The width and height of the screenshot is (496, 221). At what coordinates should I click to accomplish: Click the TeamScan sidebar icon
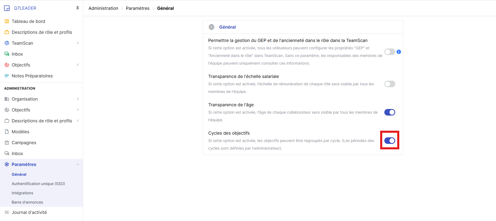[7, 43]
